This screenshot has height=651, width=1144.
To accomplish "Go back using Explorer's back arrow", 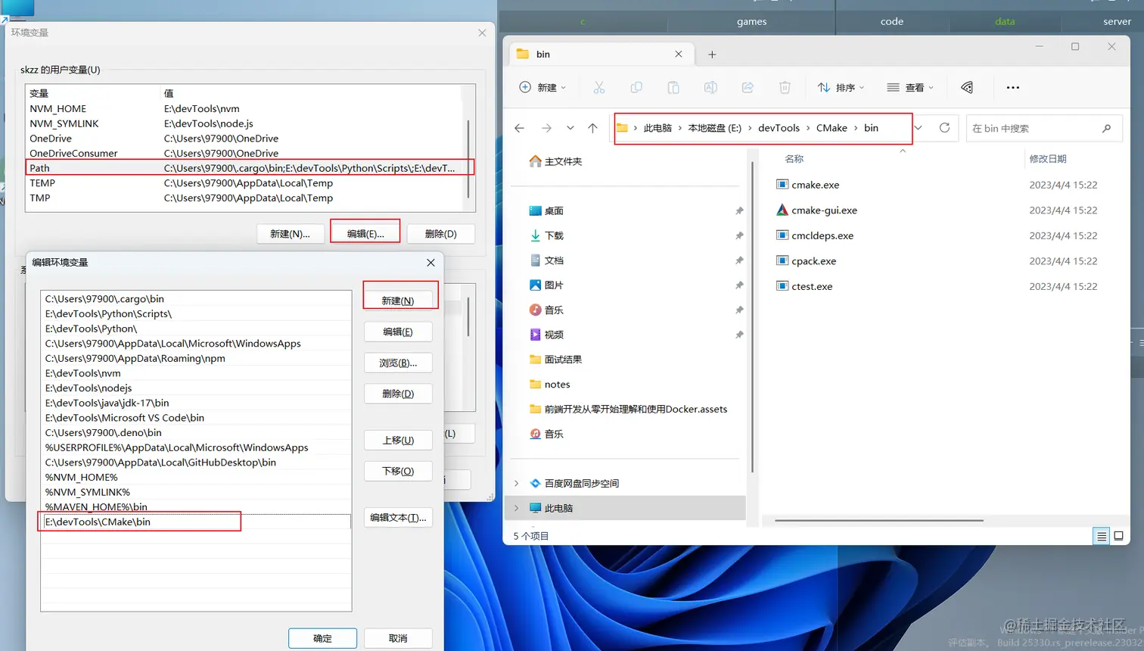I will (x=519, y=128).
